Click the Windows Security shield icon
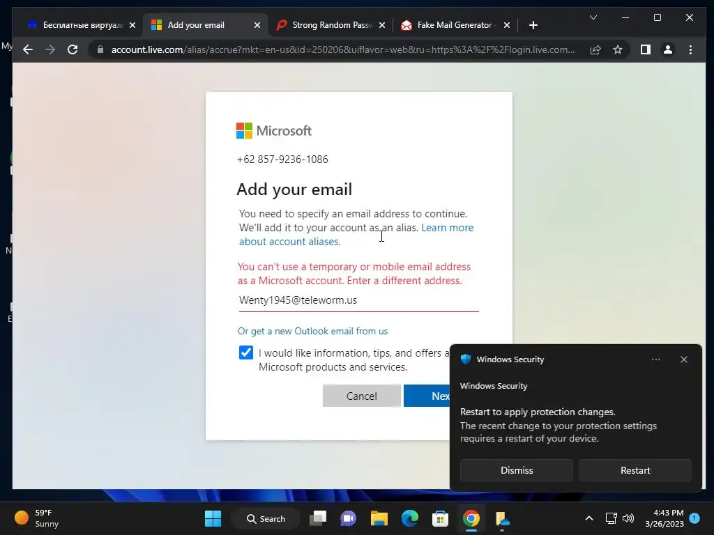Screen dimensions: 714x535 [x=465, y=359]
